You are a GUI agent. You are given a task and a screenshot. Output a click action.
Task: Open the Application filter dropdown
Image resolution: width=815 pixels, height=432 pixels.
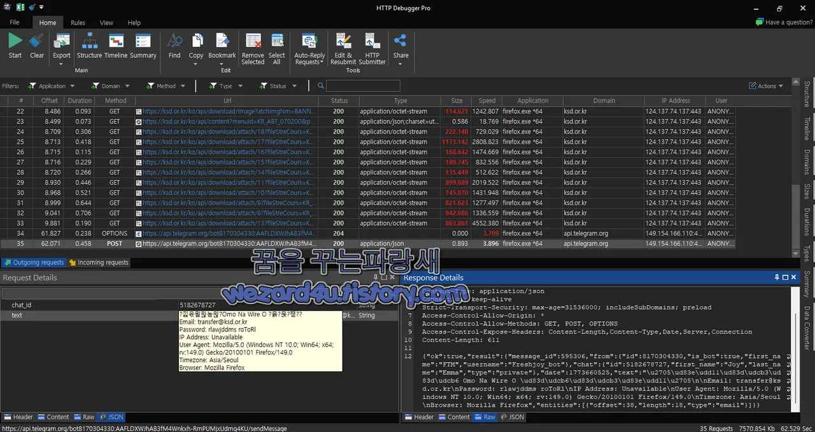pyautogui.click(x=51, y=85)
